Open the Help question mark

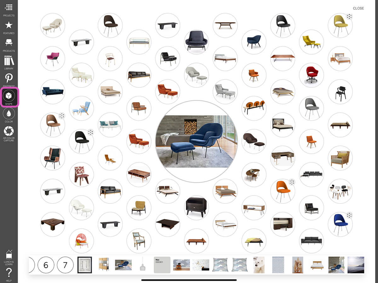(9, 273)
